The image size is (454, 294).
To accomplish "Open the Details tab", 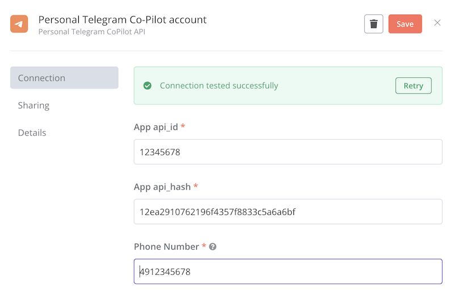I will pos(32,132).
